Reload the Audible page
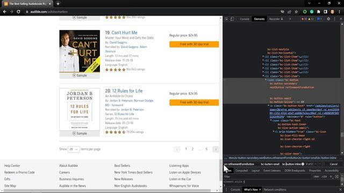Screen dimensions: 344x193 tap(18, 12)
